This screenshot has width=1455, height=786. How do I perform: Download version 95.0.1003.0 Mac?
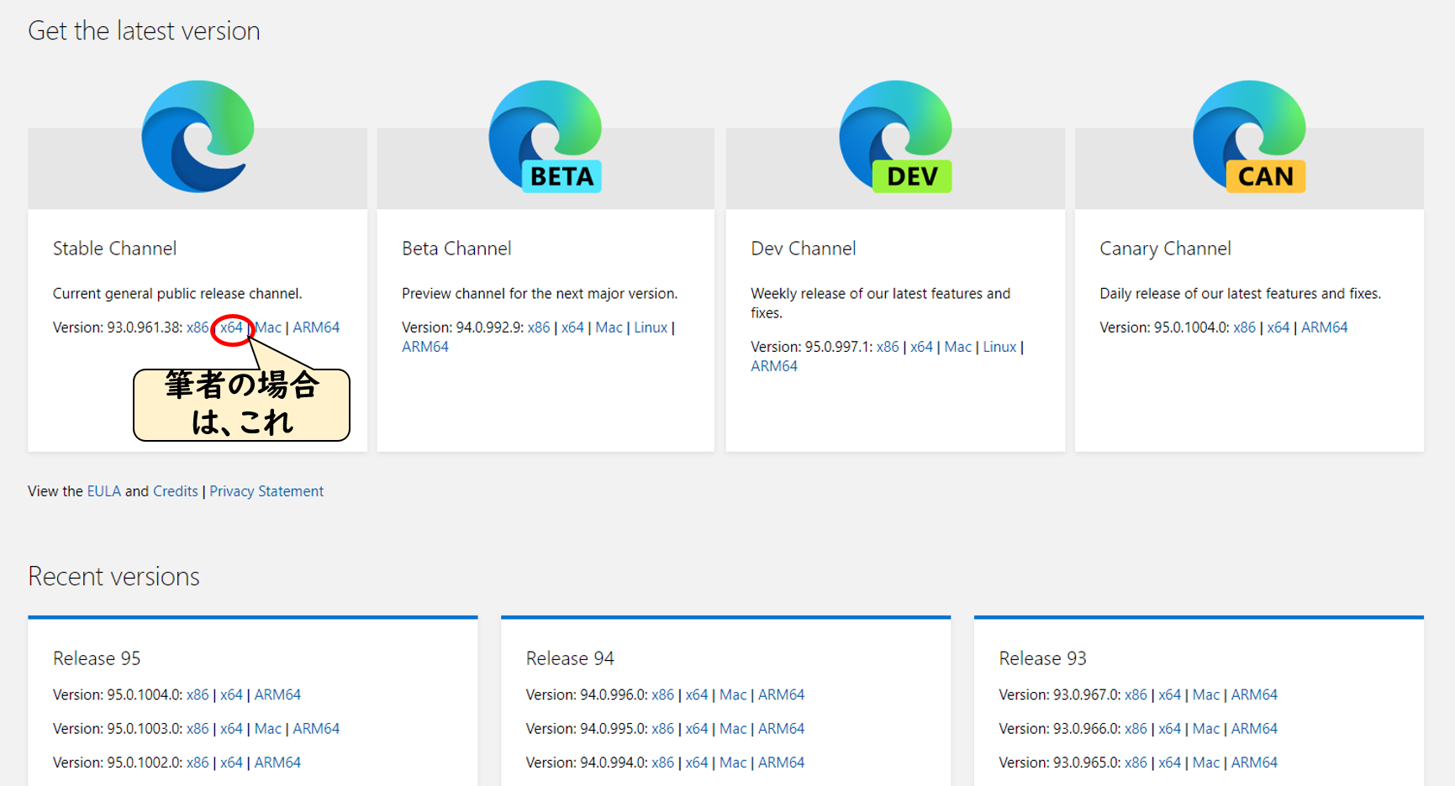268,729
